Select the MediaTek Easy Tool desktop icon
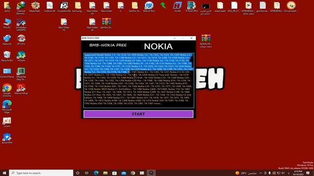The image size is (314, 176). 21,74
